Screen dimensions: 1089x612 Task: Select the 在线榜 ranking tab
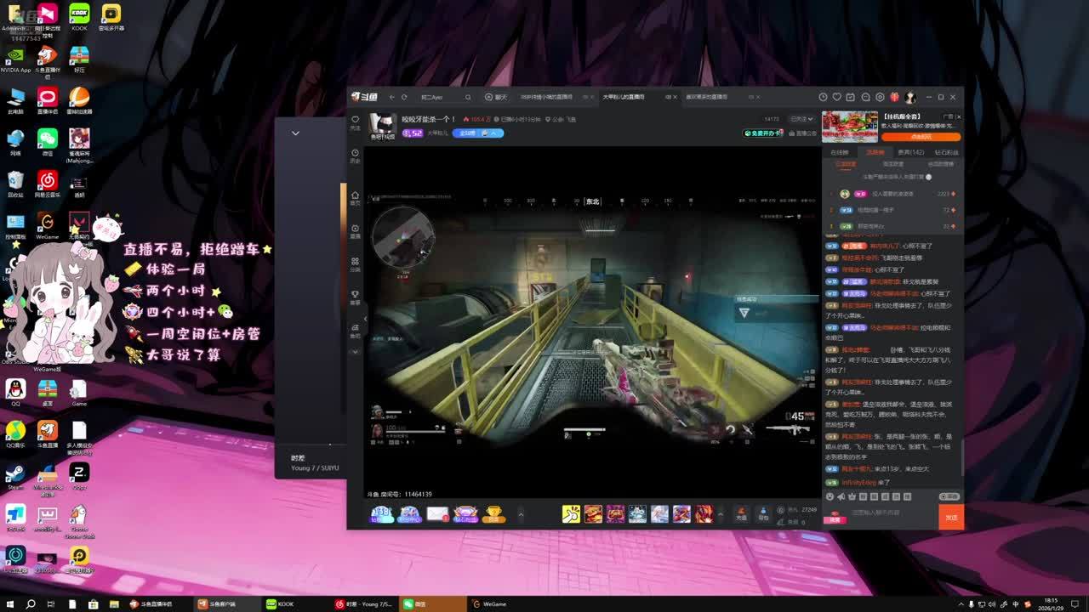coord(839,152)
